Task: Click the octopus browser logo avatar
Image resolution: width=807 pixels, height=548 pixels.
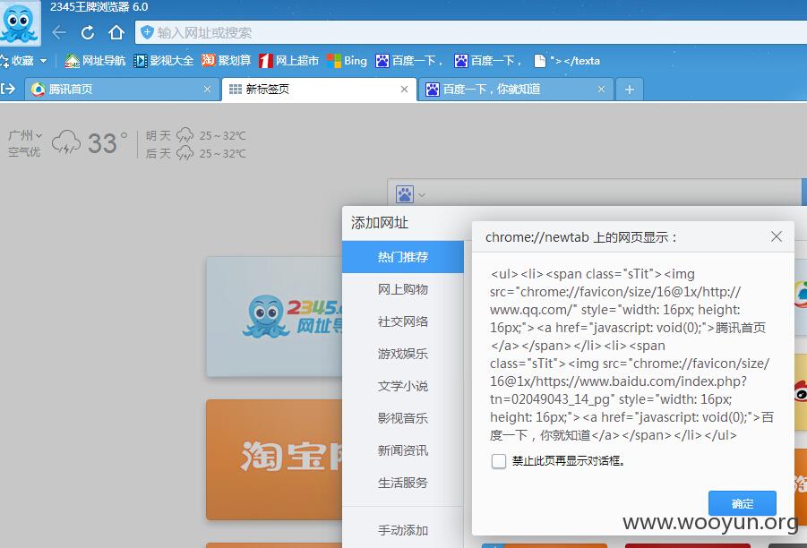Action: tap(19, 23)
